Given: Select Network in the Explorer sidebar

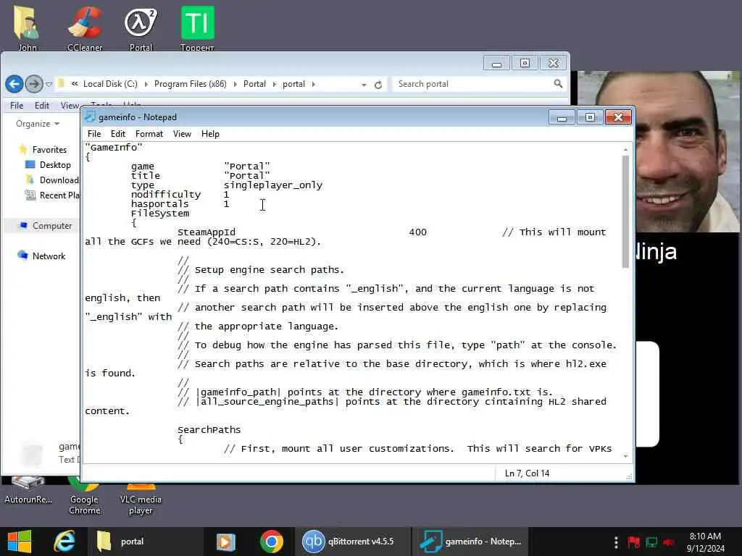Looking at the screenshot, I should (49, 256).
